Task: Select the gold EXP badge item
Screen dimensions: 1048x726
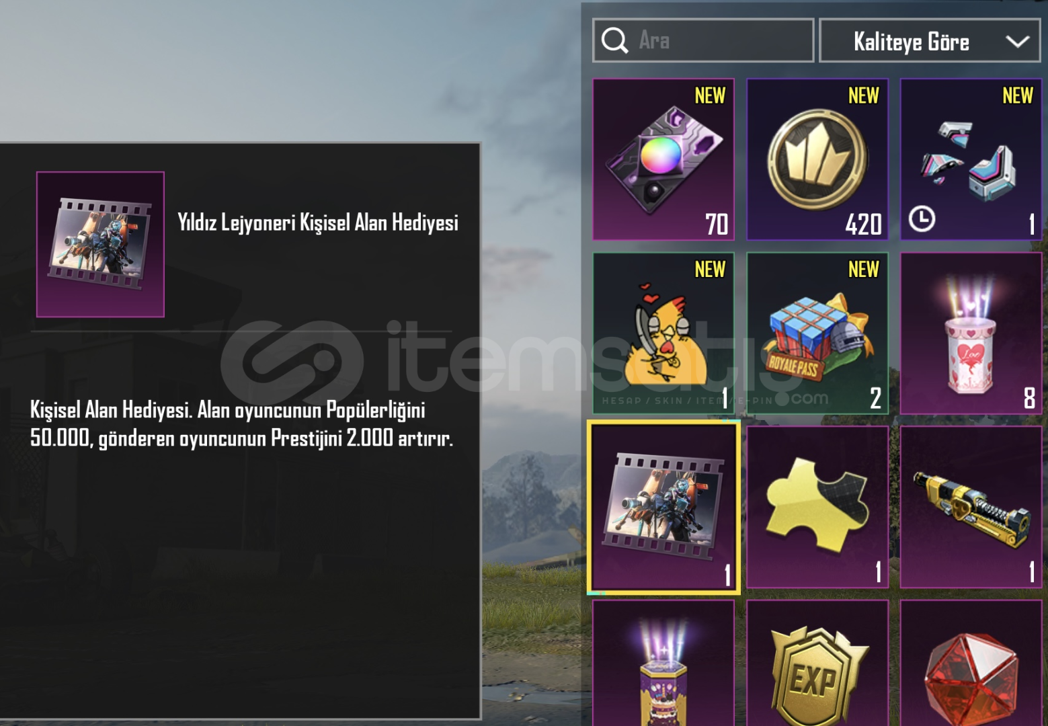Action: 817,663
